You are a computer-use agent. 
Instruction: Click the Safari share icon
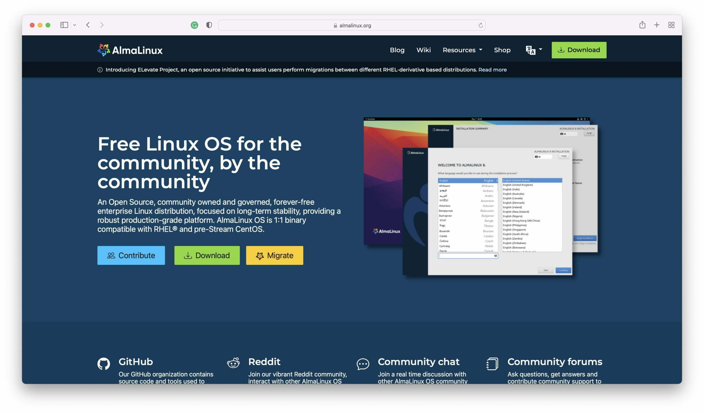pos(642,25)
